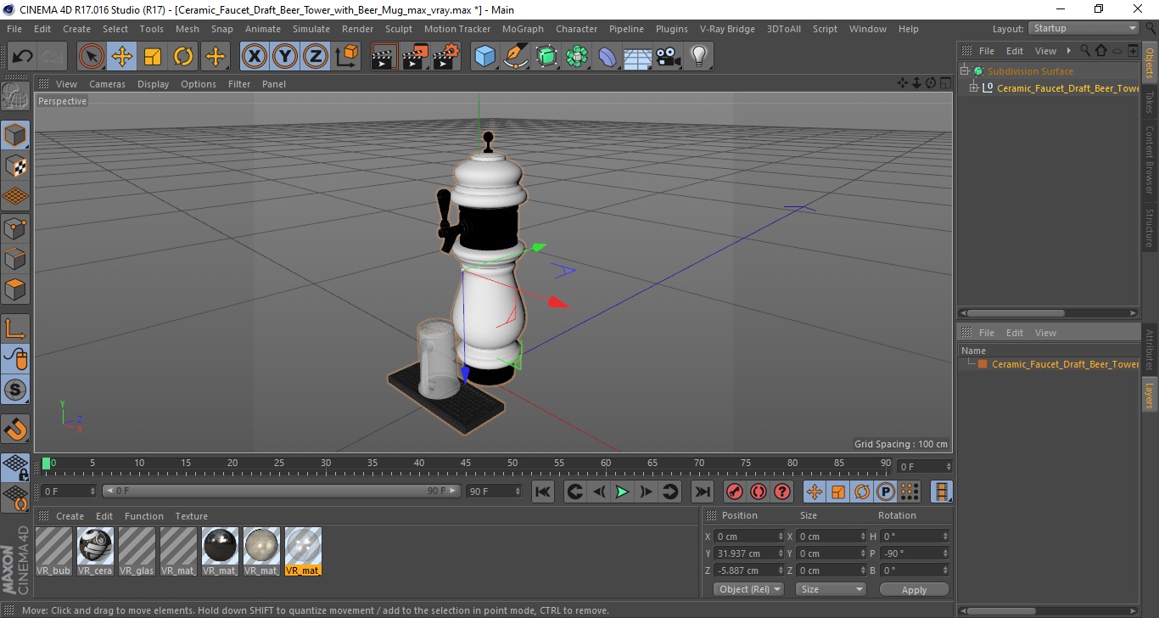Toggle Autokeying button
This screenshot has width=1159, height=618.
pyautogui.click(x=759, y=492)
